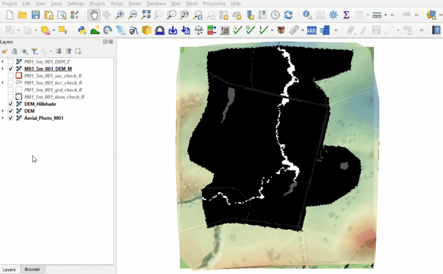Screen dimensions: 443x274
Task: Click Expand All in Layers panel
Action: [59, 51]
